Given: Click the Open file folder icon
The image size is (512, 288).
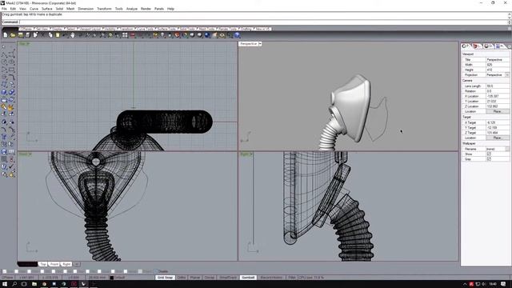Looking at the screenshot, I should click(13, 35).
